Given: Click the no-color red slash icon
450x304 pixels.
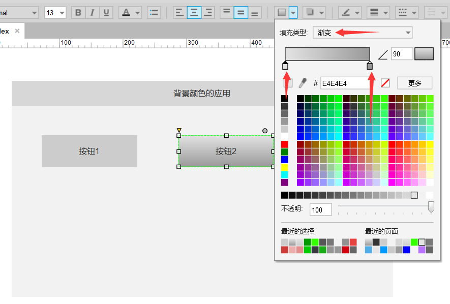Looking at the screenshot, I should (385, 83).
